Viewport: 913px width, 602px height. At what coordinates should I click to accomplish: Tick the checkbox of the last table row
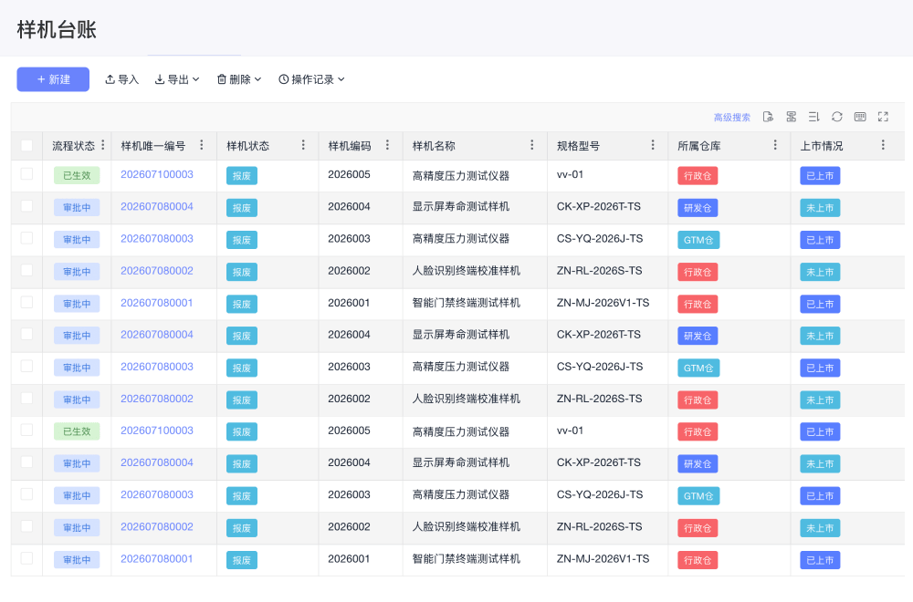point(26,558)
